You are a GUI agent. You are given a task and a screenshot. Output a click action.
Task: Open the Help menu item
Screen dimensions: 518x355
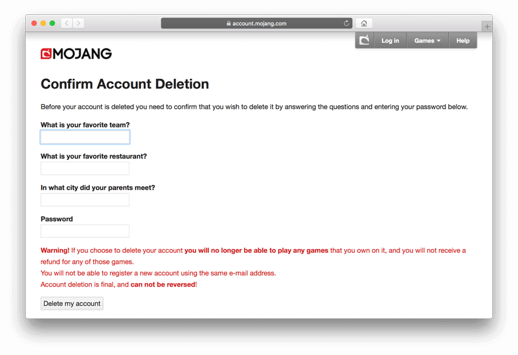pos(462,41)
